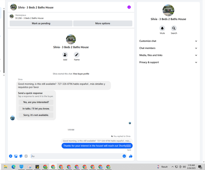
Task: Expand the Customize chat section
Action: pyautogui.click(x=168, y=41)
